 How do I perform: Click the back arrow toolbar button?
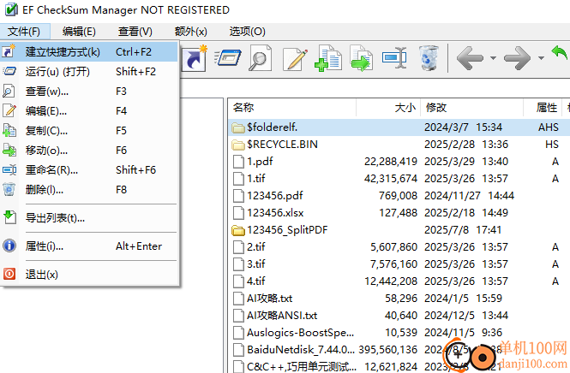coord(471,58)
